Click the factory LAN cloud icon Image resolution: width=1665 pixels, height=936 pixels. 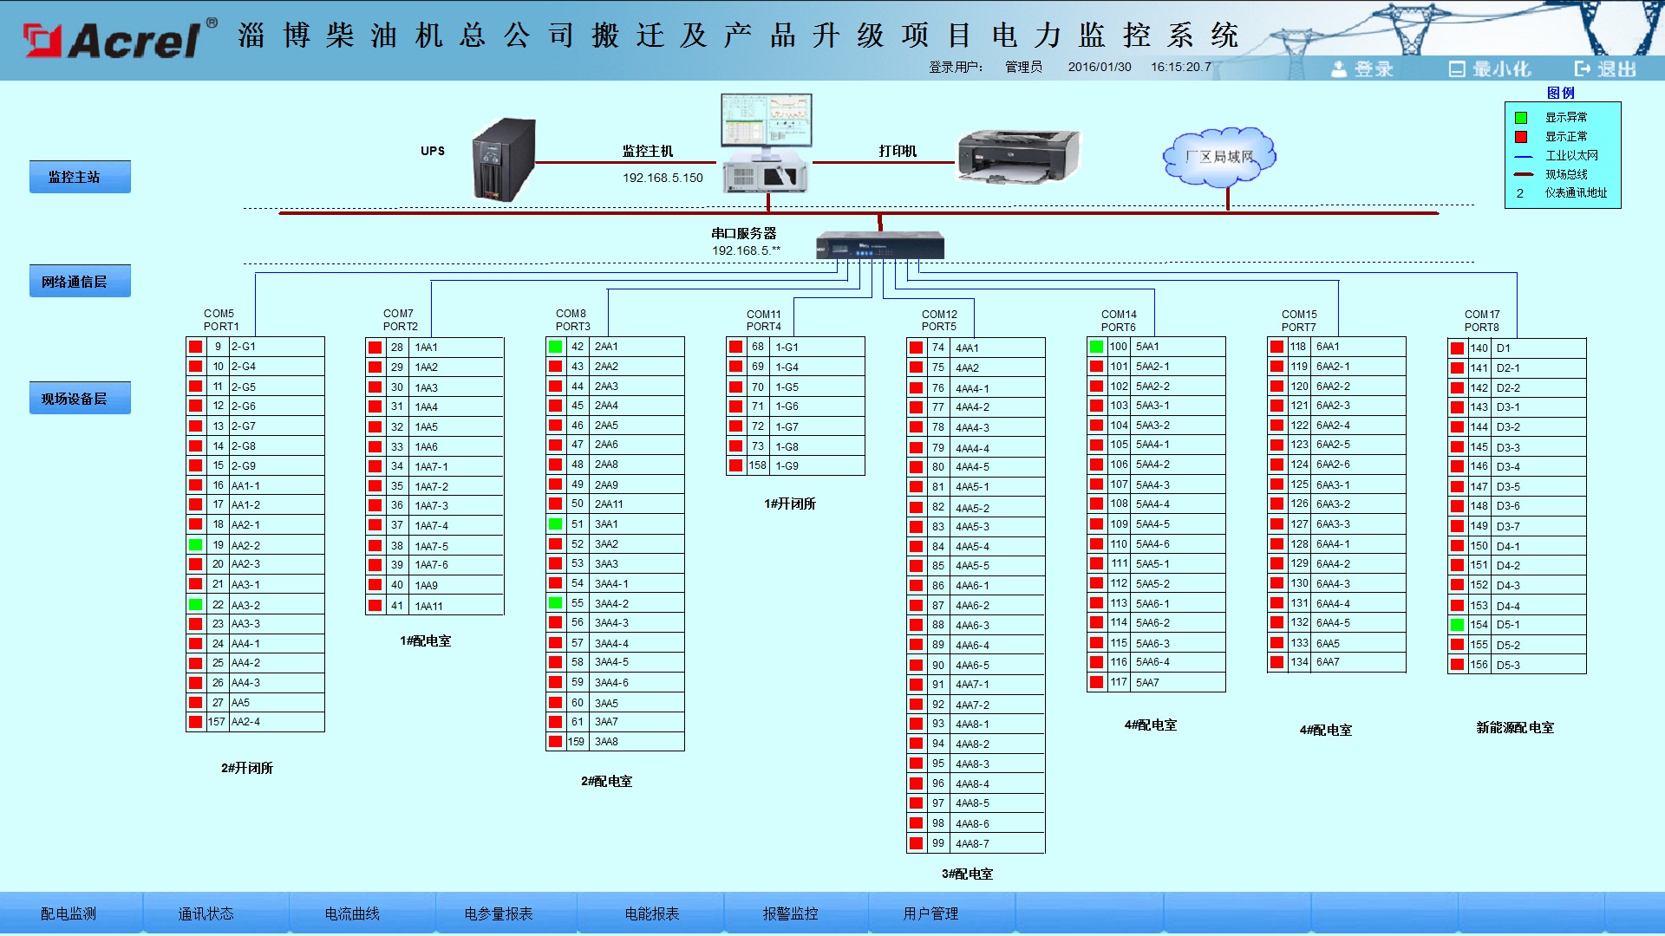coord(1218,158)
